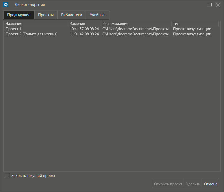Enable Закрыть текущий проект checkbox

[x=7, y=176]
